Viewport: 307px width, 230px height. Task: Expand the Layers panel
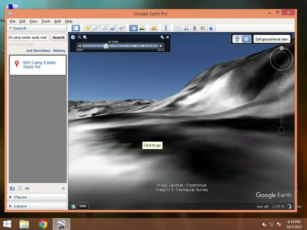pos(10,206)
